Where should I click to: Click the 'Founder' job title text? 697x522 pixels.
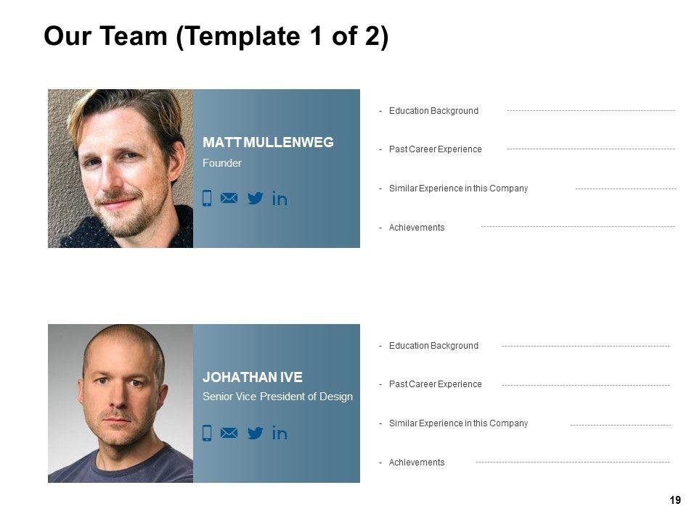pos(222,163)
